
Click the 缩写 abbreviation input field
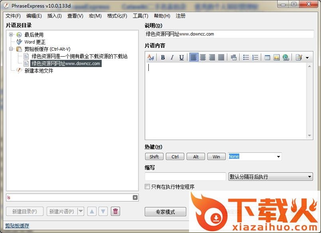click(185, 176)
